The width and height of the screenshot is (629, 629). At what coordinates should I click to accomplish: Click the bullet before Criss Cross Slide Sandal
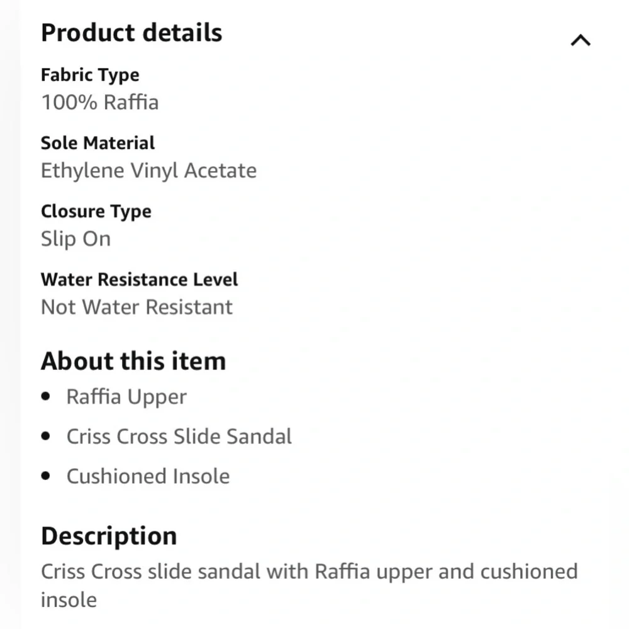45,437
